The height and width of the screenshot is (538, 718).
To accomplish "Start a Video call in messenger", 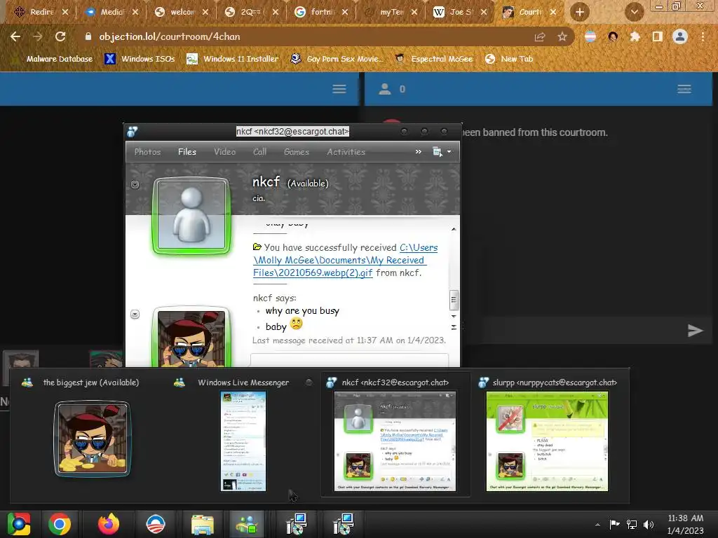I will pos(224,152).
